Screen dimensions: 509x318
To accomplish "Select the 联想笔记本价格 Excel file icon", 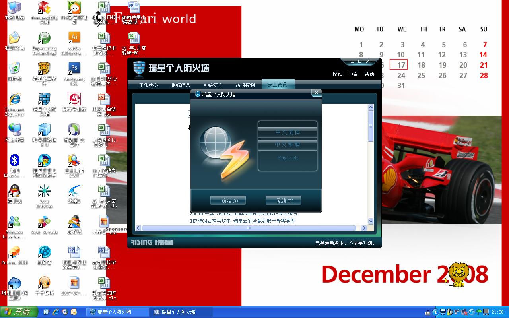I will [104, 43].
